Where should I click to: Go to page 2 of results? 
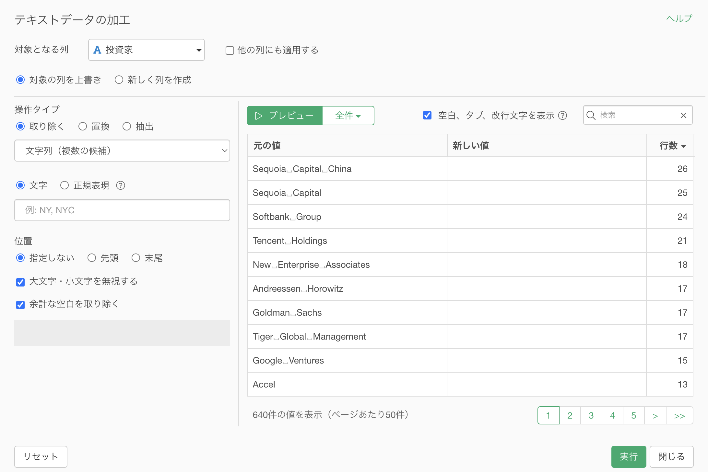[x=570, y=415]
